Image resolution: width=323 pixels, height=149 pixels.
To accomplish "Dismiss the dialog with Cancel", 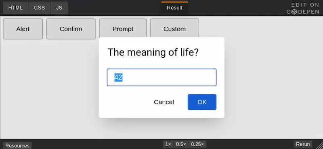I will [164, 102].
